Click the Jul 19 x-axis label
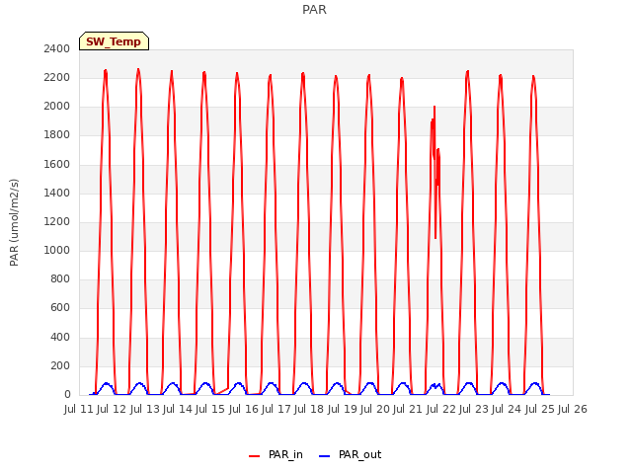Screen dimensions: 632x474 click(x=343, y=409)
